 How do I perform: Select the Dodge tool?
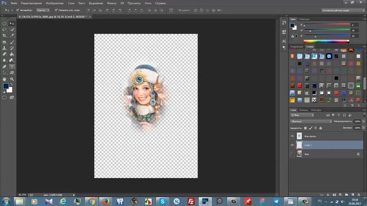(11, 60)
